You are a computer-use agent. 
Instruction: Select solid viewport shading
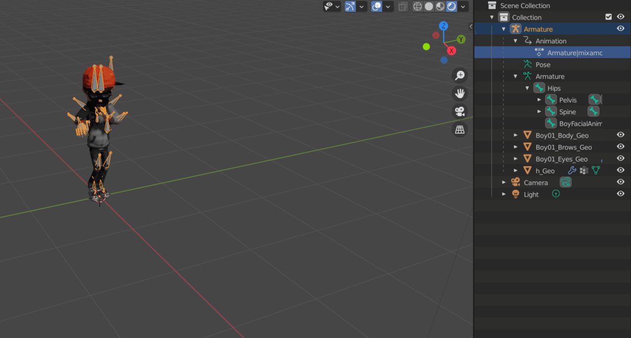click(x=429, y=6)
